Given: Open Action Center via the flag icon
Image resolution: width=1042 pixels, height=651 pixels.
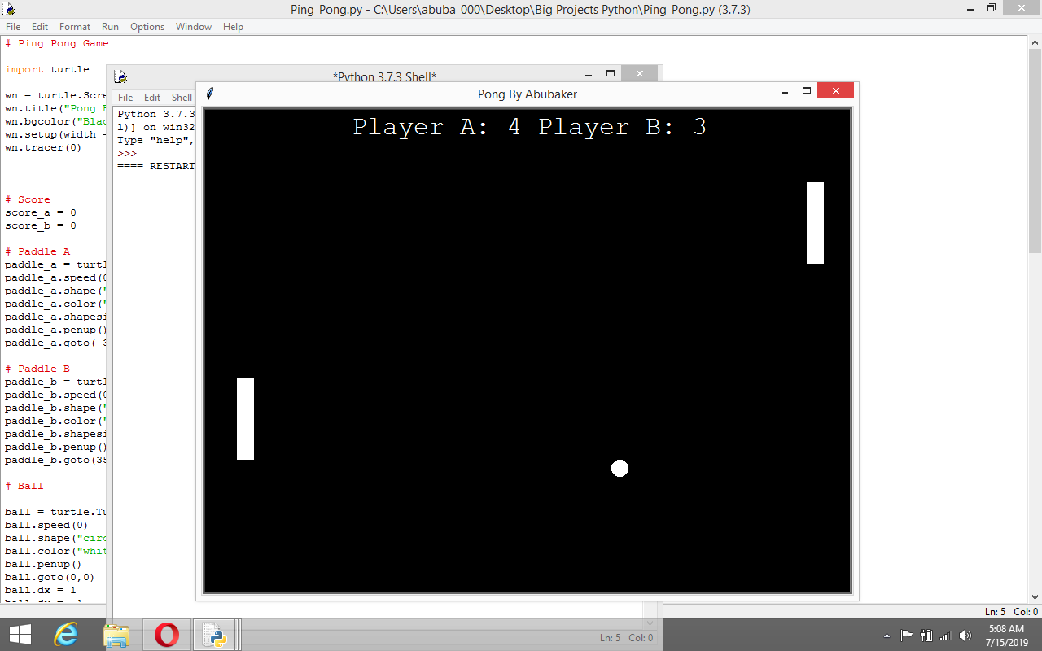Looking at the screenshot, I should tap(906, 635).
